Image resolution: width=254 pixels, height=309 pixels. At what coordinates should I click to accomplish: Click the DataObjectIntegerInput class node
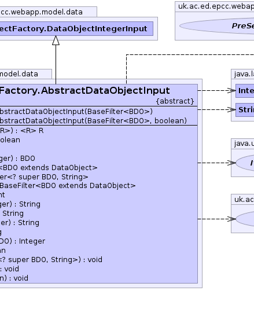tap(76, 29)
